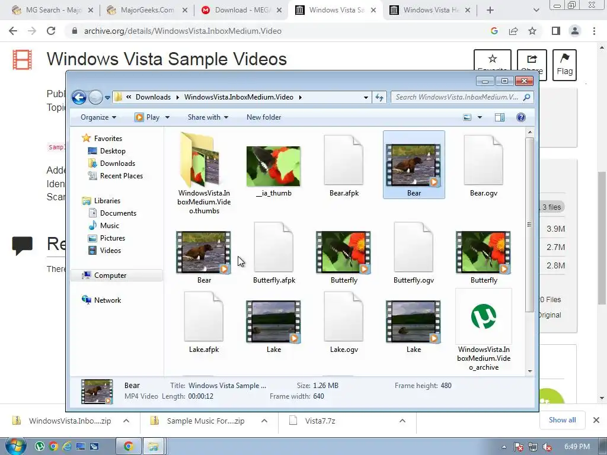Screen dimensions: 607x455
Task: Click New folder in the toolbar
Action: [264, 117]
